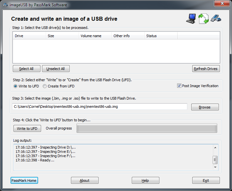
Task: Click the log line 'Inspecting Drive F:\...'
Action: coord(45,156)
